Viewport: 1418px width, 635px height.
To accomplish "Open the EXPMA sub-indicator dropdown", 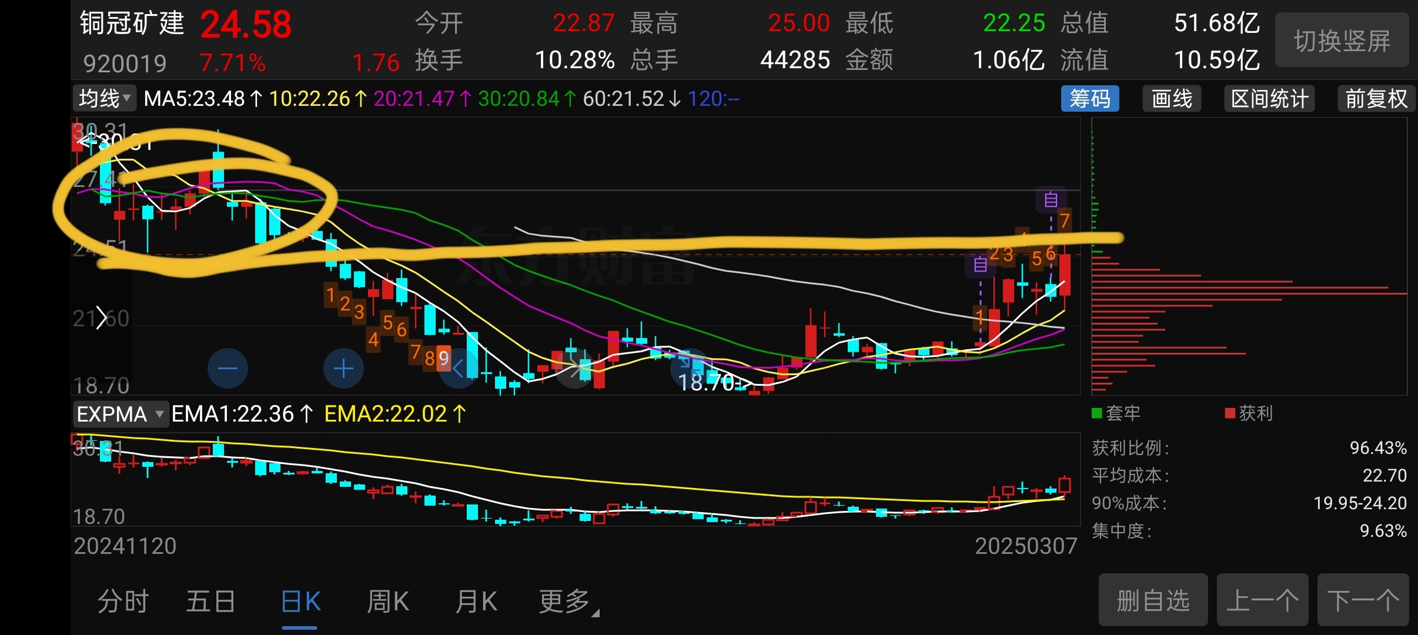I will tap(120, 414).
